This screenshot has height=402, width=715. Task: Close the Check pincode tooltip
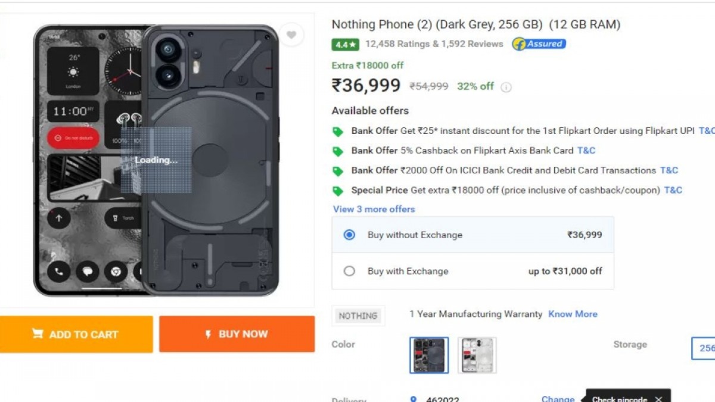pos(658,399)
